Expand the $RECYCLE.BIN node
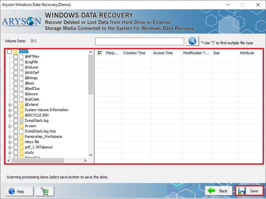Screen dimensions: 266x199 pos(10,115)
